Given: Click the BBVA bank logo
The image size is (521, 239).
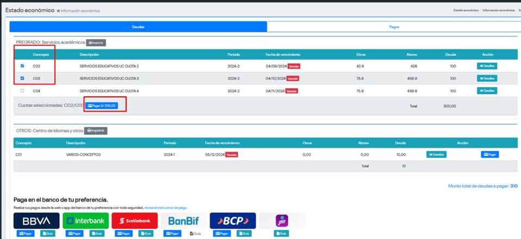Looking at the screenshot, I should coord(36,220).
